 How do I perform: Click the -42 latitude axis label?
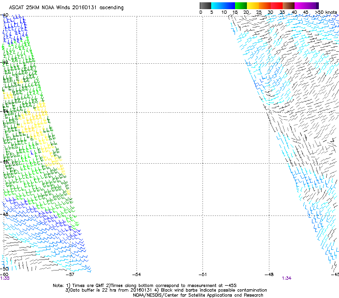click(4, 62)
